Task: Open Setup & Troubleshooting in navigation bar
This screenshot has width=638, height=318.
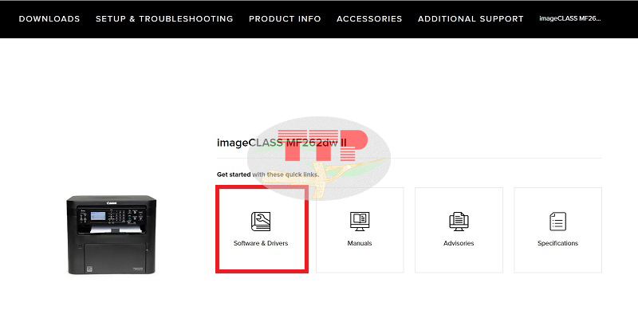Action: pos(164,19)
